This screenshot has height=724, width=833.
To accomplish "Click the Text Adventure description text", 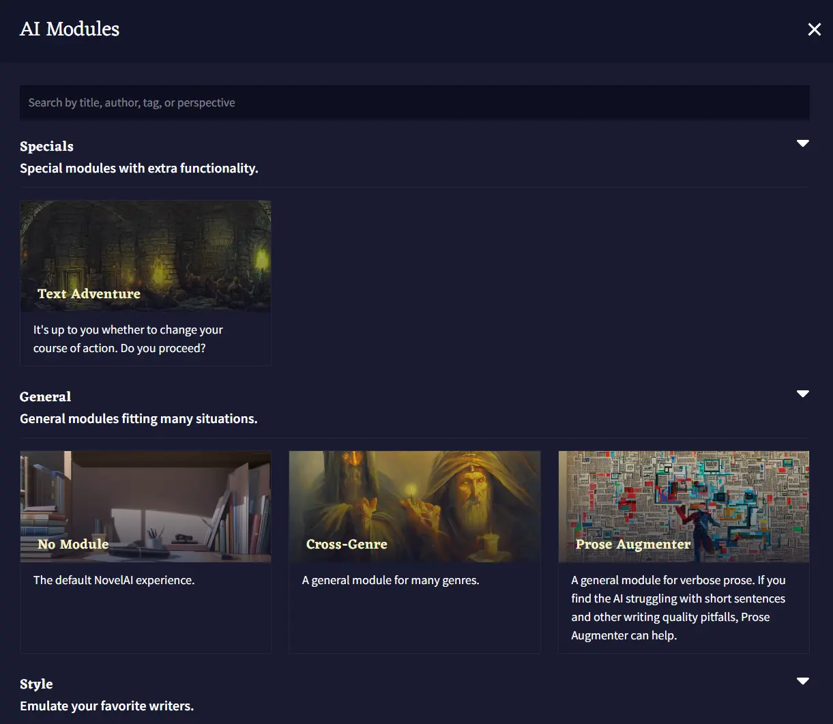I will click(128, 339).
